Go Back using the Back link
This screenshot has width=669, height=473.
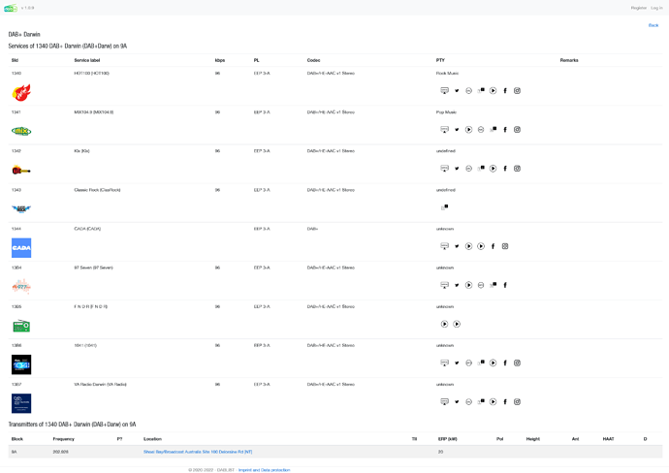(653, 25)
